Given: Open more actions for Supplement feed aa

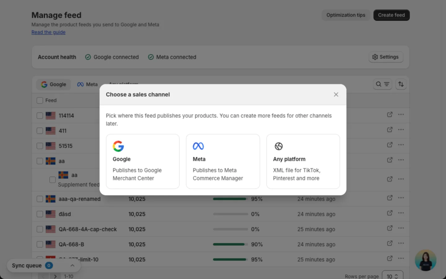Looking at the screenshot, I should click(401, 179).
